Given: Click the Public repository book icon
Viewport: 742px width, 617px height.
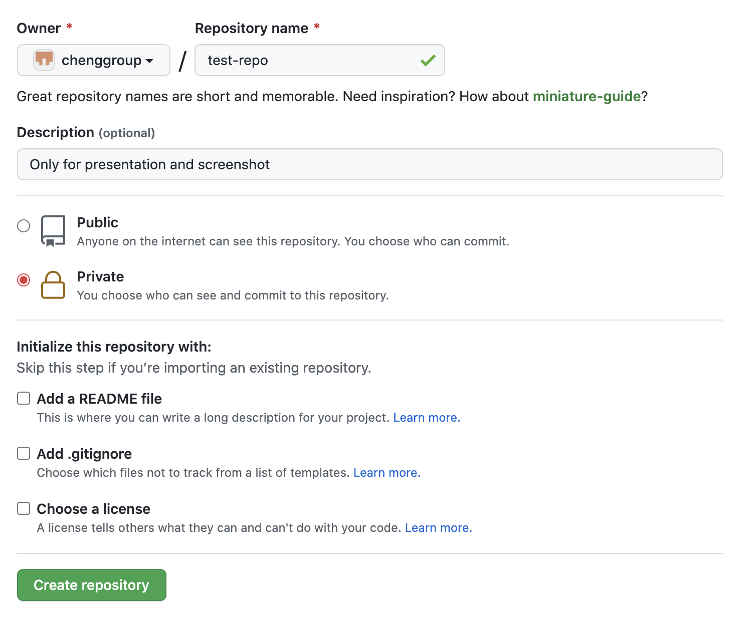Looking at the screenshot, I should [x=53, y=231].
